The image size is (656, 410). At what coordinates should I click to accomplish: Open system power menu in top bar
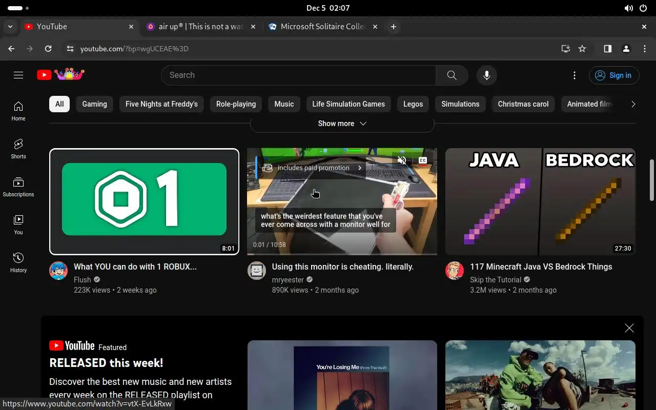[x=643, y=8]
